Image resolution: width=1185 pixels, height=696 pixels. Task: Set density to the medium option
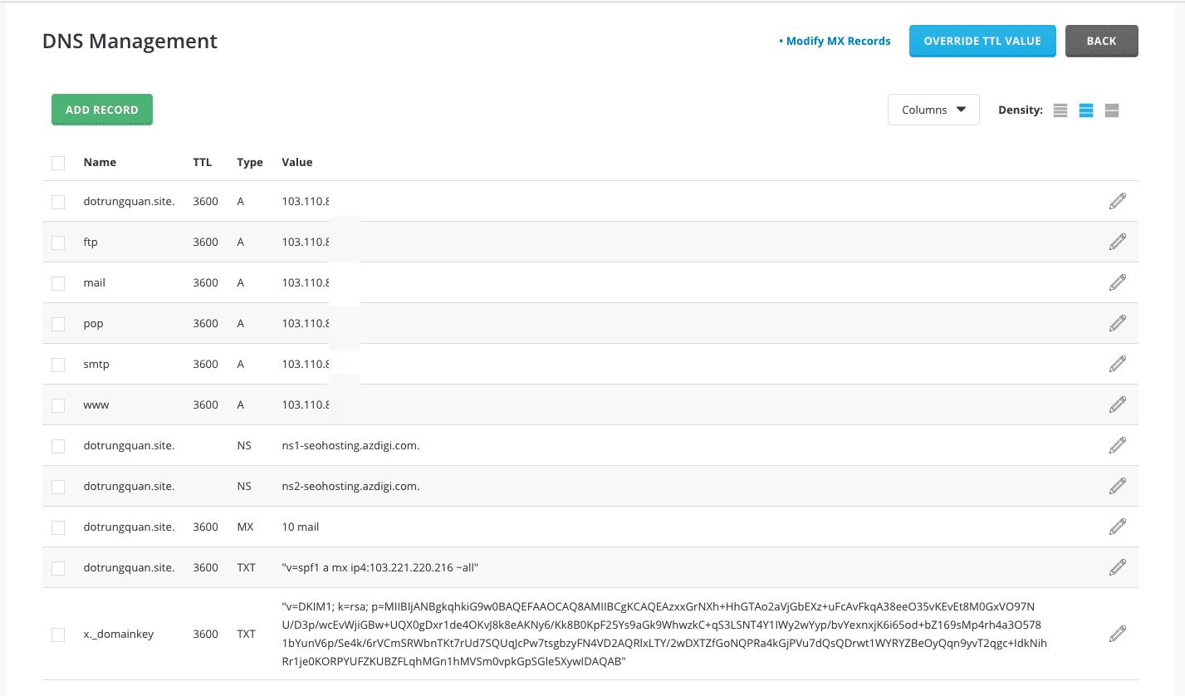click(x=1086, y=110)
